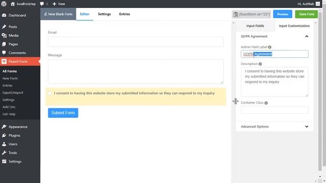Switch to the Input Fields tab
The width and height of the screenshot is (326, 183).
(x=255, y=26)
